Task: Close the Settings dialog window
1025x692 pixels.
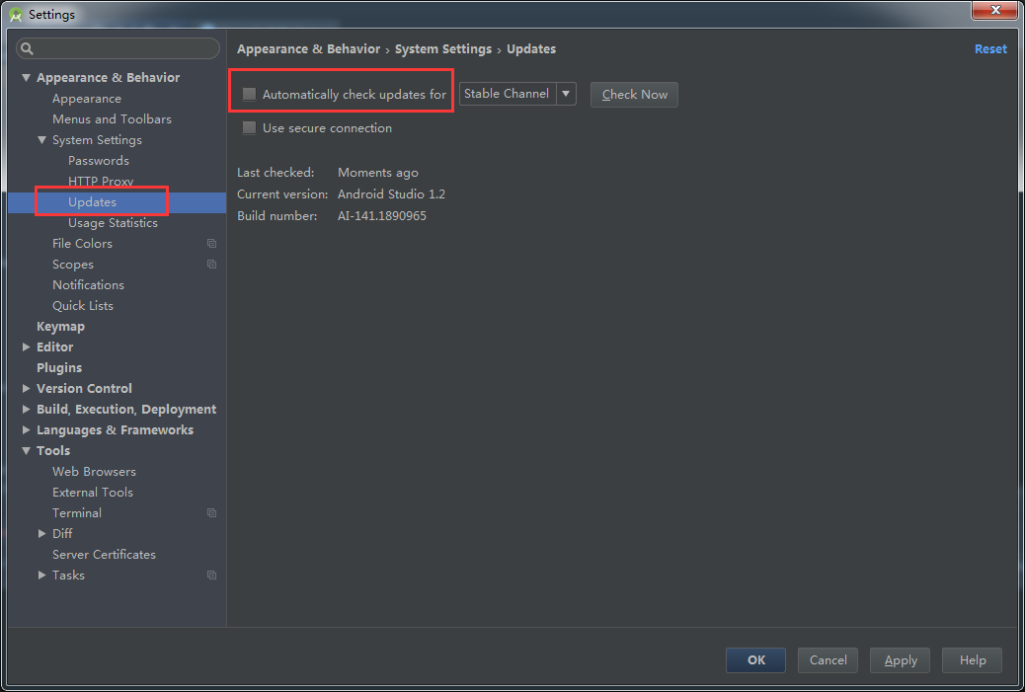Action: [x=995, y=11]
